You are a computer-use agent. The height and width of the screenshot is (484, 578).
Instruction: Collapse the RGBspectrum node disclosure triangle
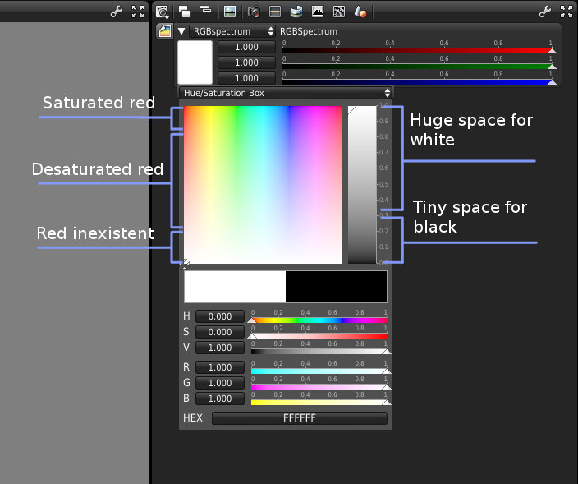tap(181, 31)
